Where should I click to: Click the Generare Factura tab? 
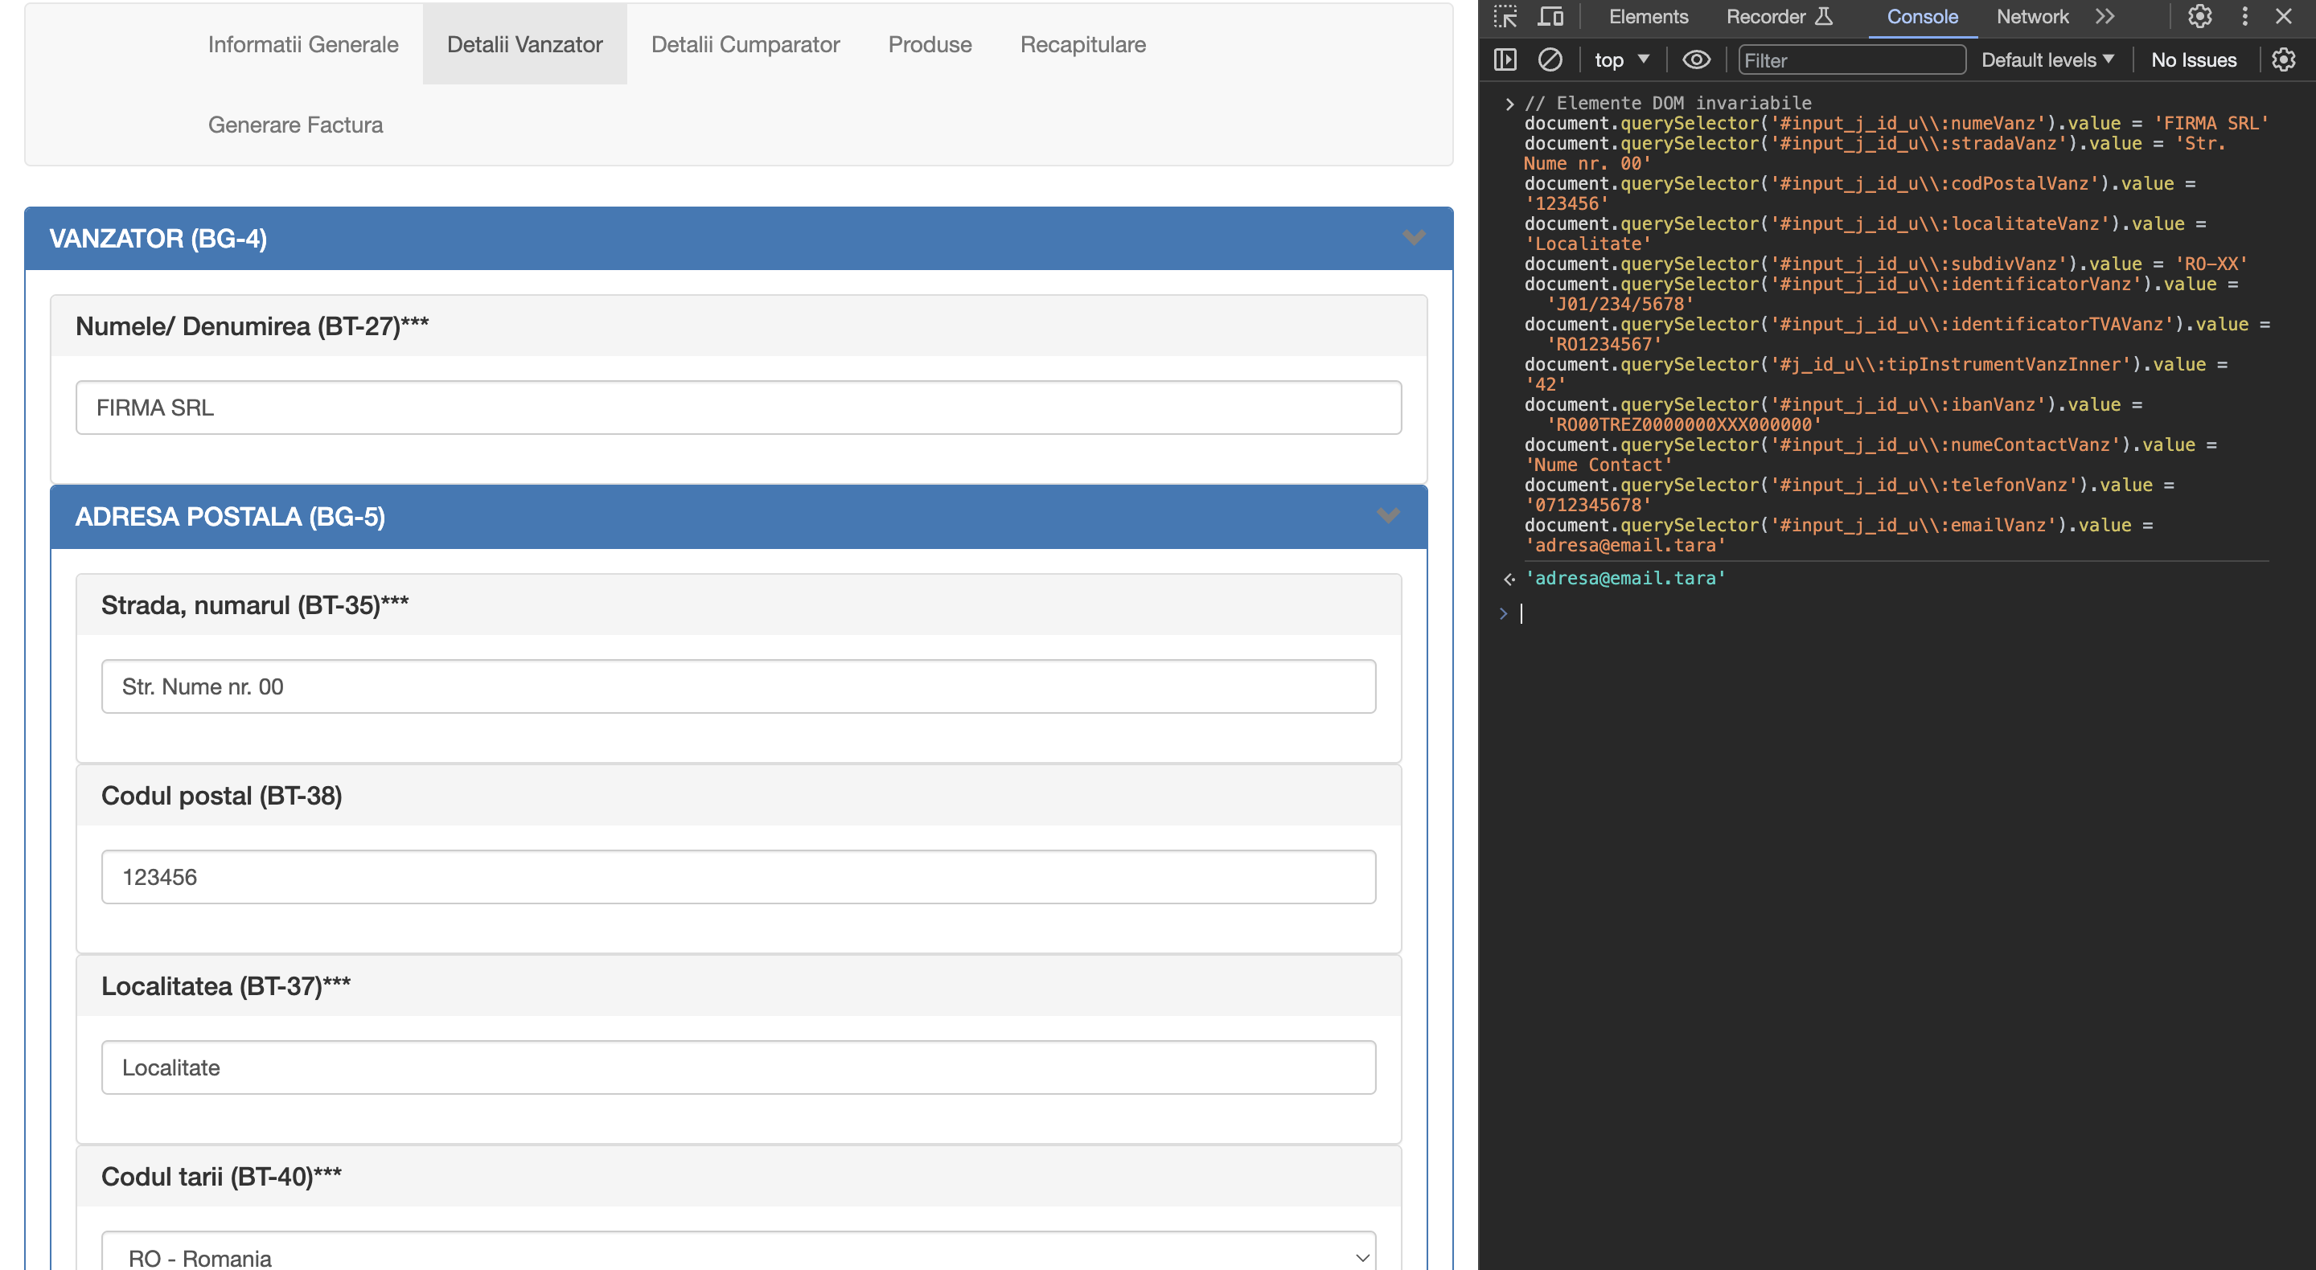tap(296, 125)
